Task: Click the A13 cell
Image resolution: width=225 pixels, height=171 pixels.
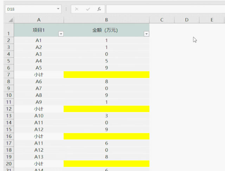Action: 39,157
